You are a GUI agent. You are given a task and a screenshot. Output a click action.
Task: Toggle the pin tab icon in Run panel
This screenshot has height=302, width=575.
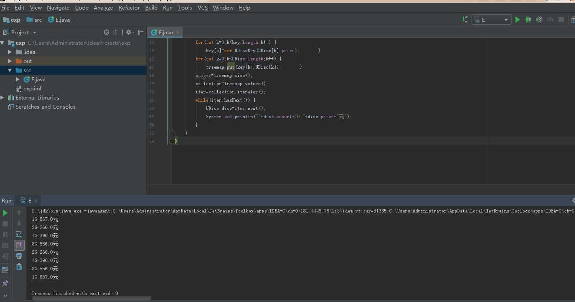coord(5,283)
